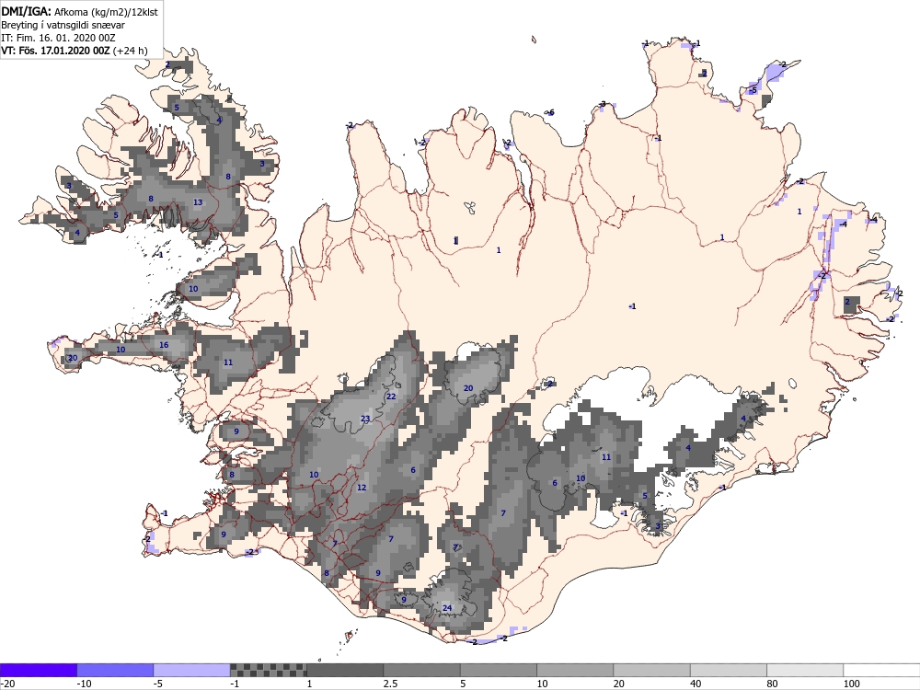Viewport: 920px width, 690px height.
Task: Click the value '-5' in the northeast
Action: 753,90
